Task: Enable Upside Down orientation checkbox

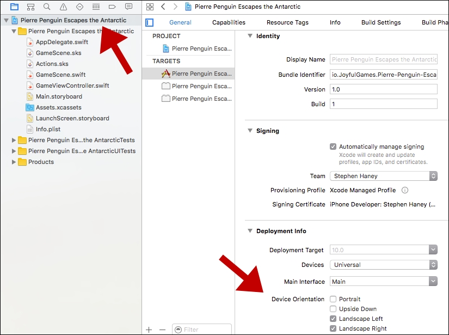Action: coord(333,309)
